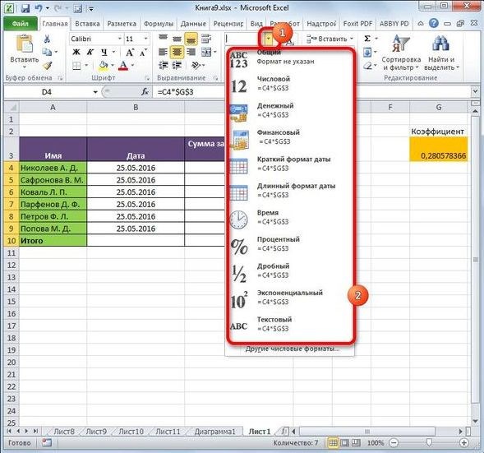Toggle Italic formatting button К
Screen dimensions: 484x453
[x=90, y=52]
